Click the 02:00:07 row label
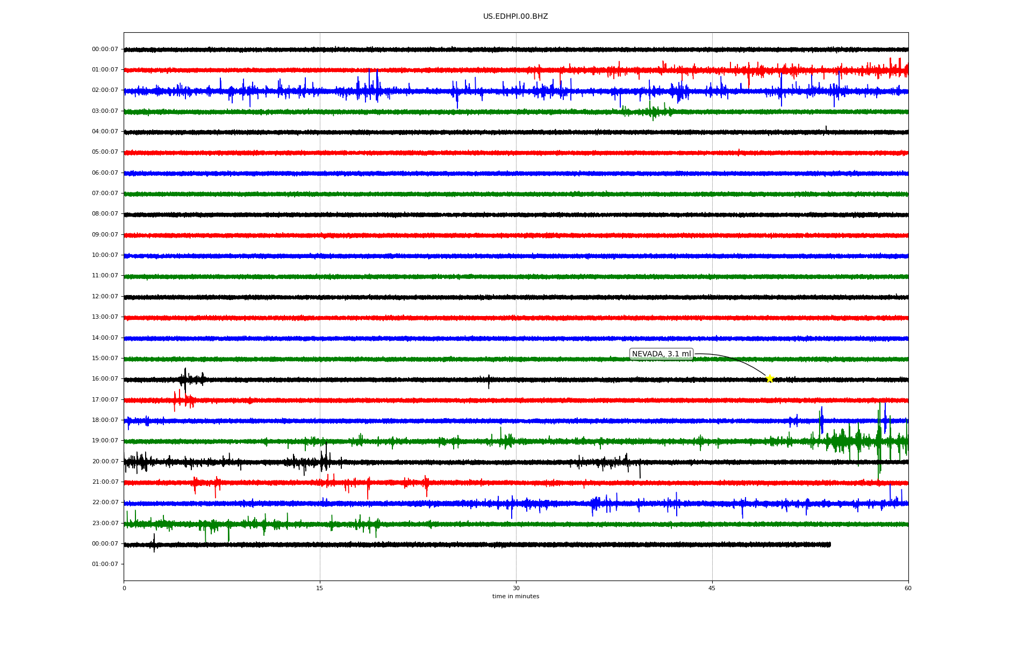The height and width of the screenshot is (645, 1032). click(x=105, y=90)
